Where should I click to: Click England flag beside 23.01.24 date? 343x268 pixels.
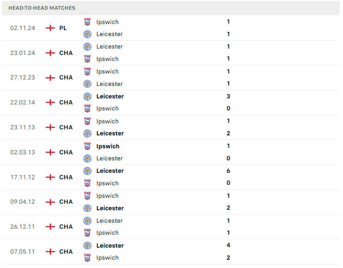(x=50, y=53)
